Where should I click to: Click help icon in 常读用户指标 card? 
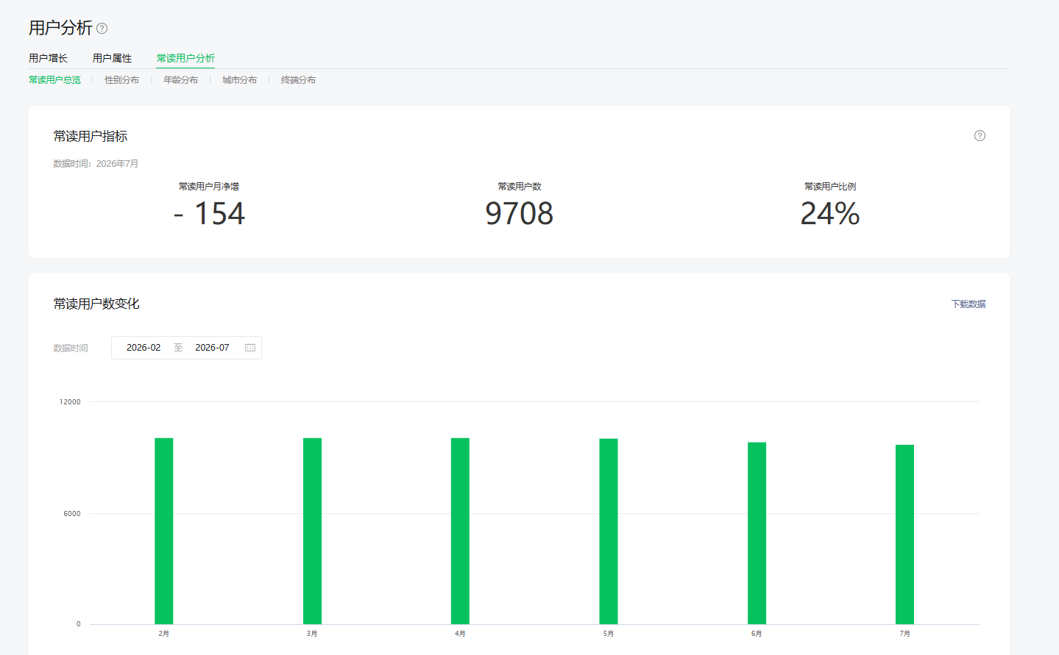coord(980,135)
